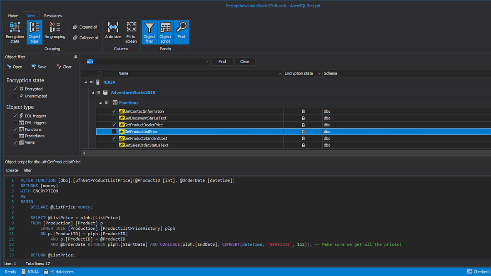491x276 pixels.
Task: Open the Home ribbon tab
Action: click(x=13, y=16)
